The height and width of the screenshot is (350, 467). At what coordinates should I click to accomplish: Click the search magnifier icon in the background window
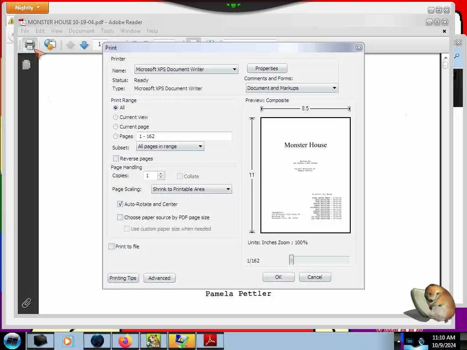(x=457, y=56)
